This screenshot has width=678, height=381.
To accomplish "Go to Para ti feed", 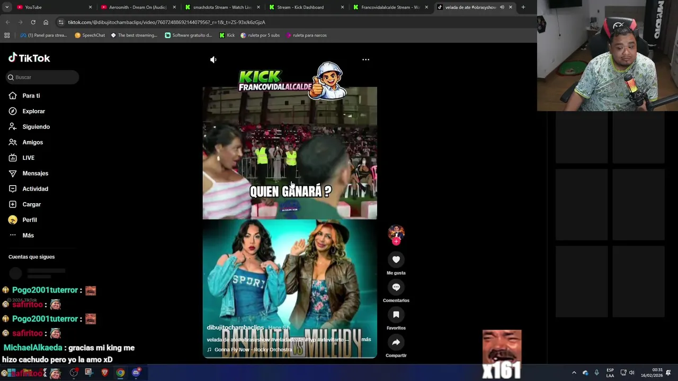I will tap(24, 96).
